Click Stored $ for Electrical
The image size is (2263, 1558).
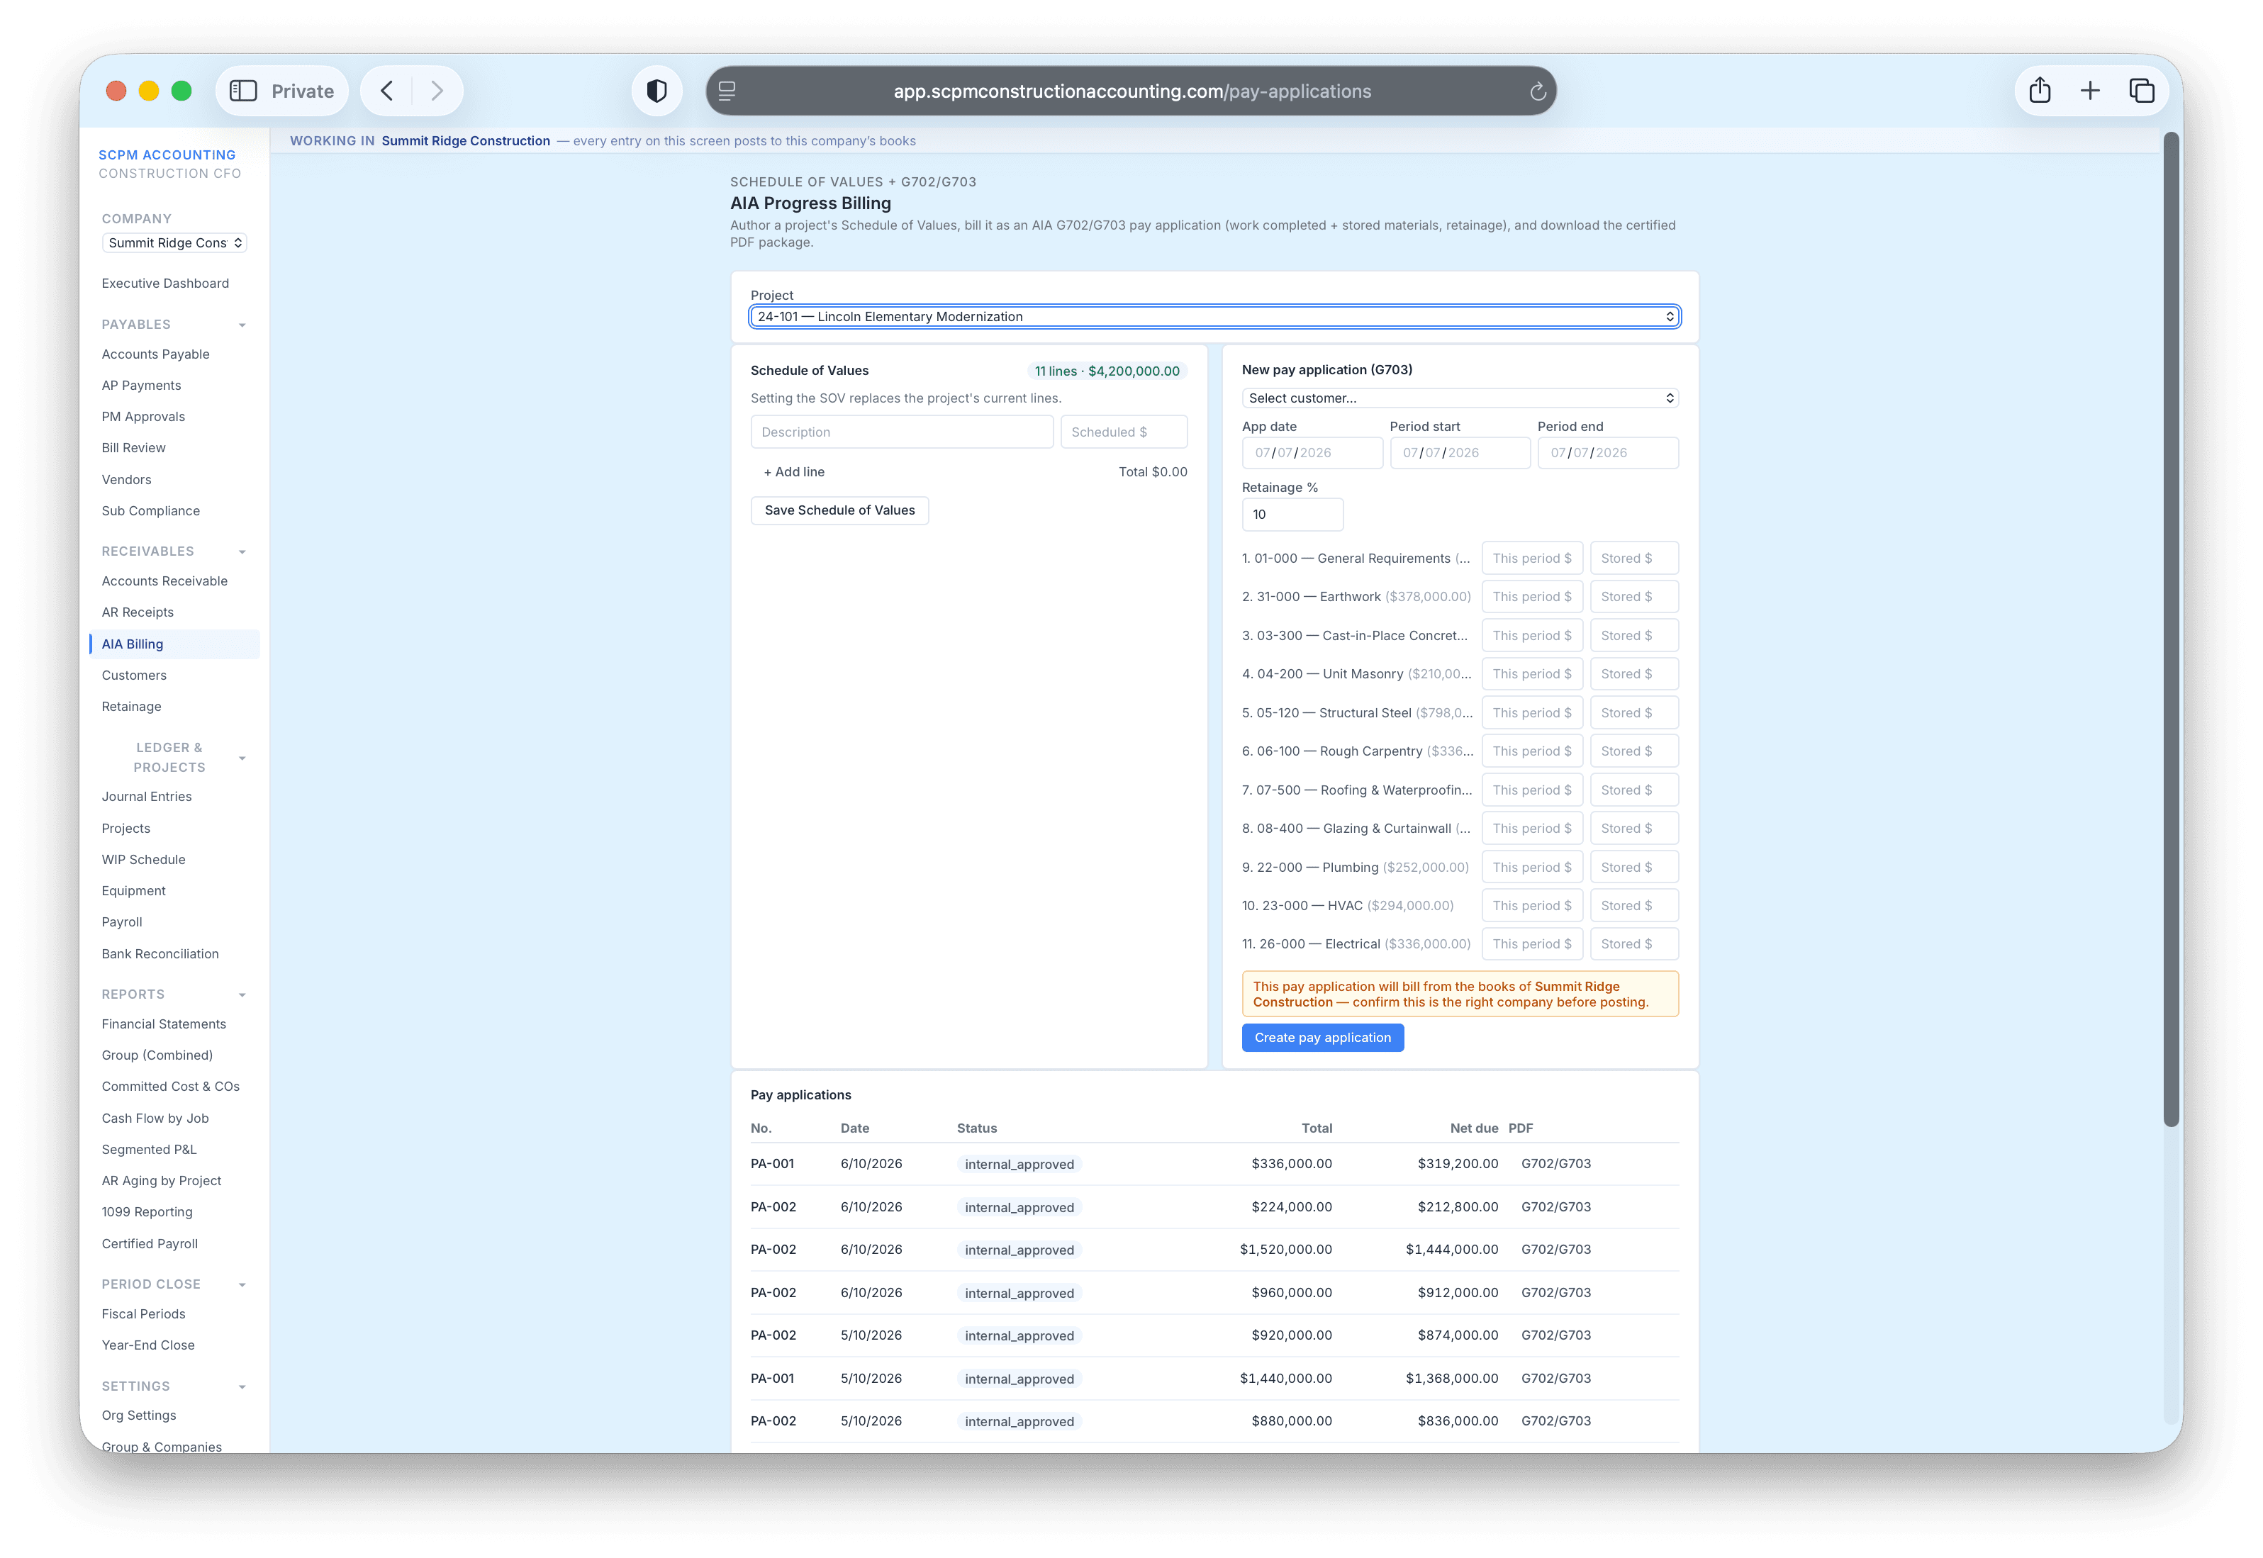point(1633,944)
